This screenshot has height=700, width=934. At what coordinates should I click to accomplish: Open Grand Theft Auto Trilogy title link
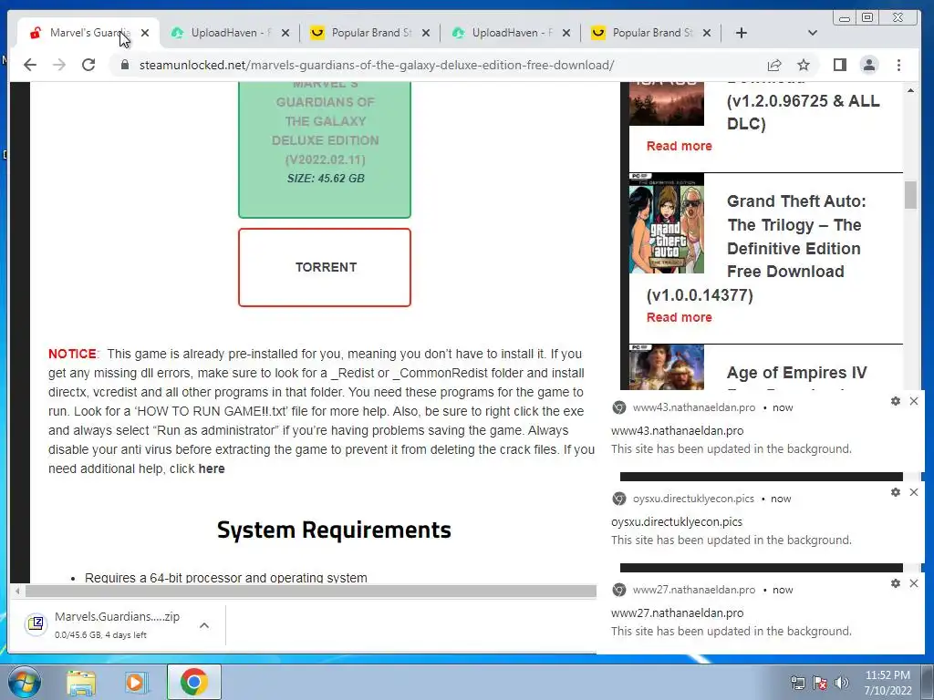(x=796, y=236)
